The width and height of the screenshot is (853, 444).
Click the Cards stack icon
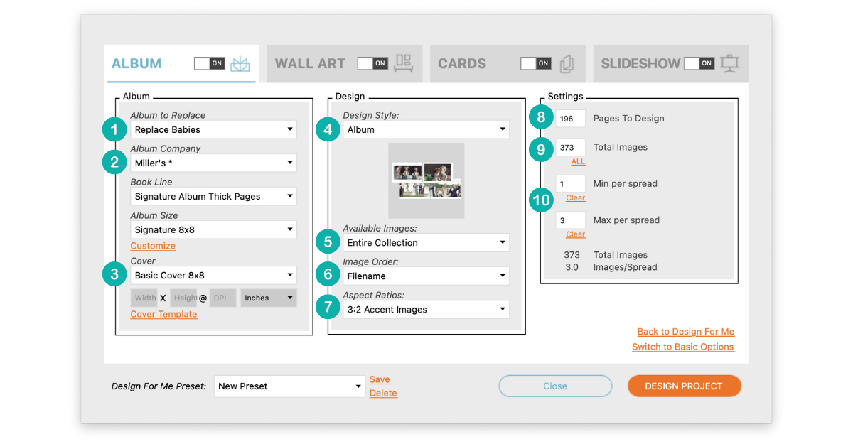pos(567,64)
